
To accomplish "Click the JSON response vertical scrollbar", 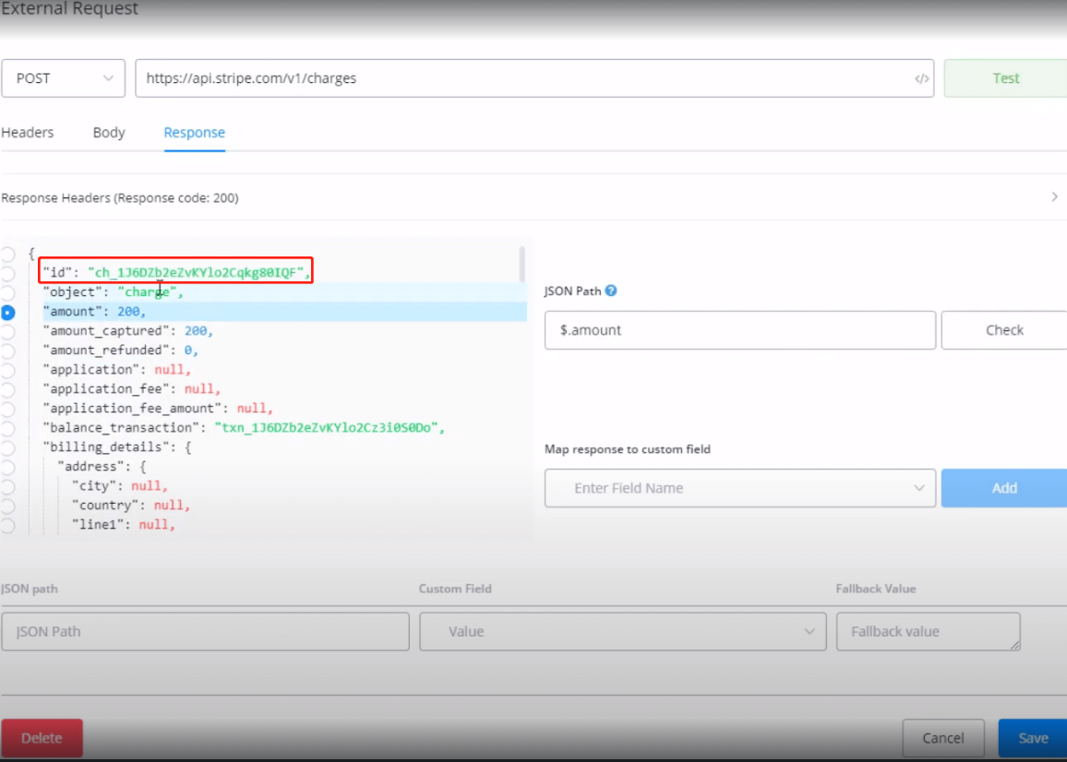I will pos(523,264).
